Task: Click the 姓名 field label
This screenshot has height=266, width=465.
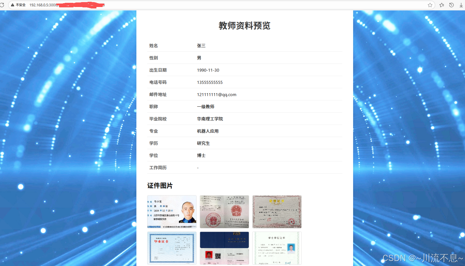Action: click(154, 46)
